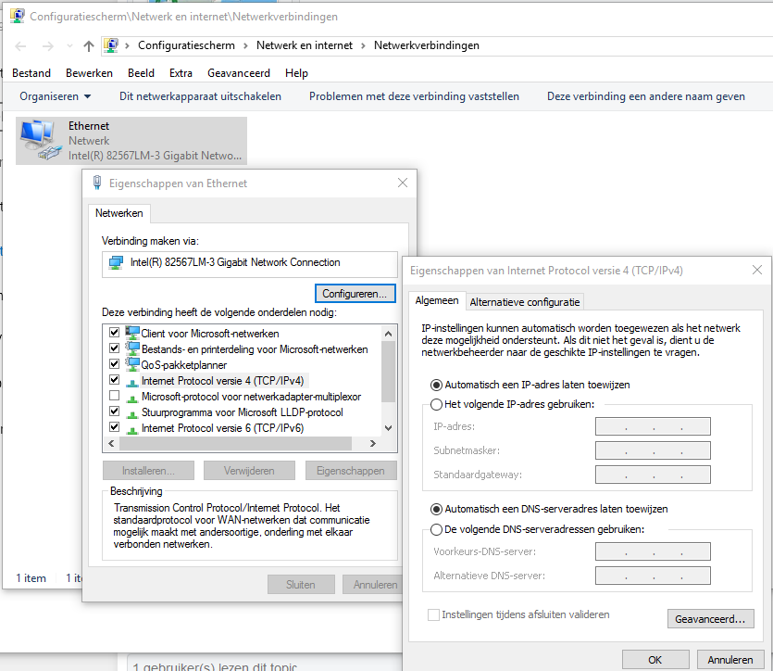Viewport: 773px width, 671px height.
Task: Click the up-arrow navigation icon
Action: click(89, 45)
